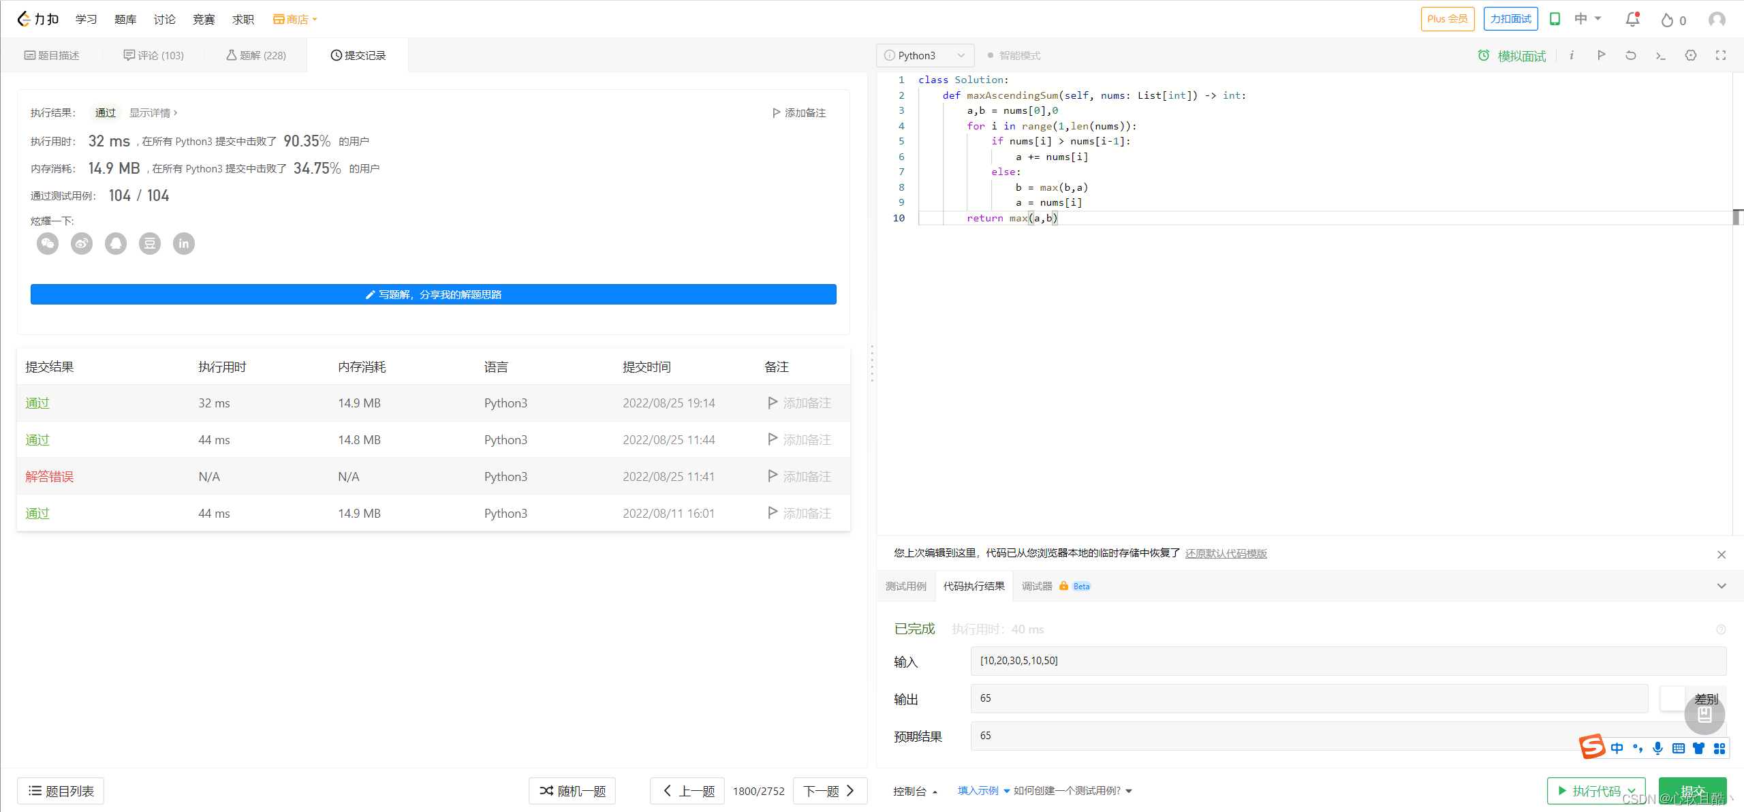Viewport: 1744px width, 812px height.
Task: Click the 写题解 blue button
Action: [433, 294]
